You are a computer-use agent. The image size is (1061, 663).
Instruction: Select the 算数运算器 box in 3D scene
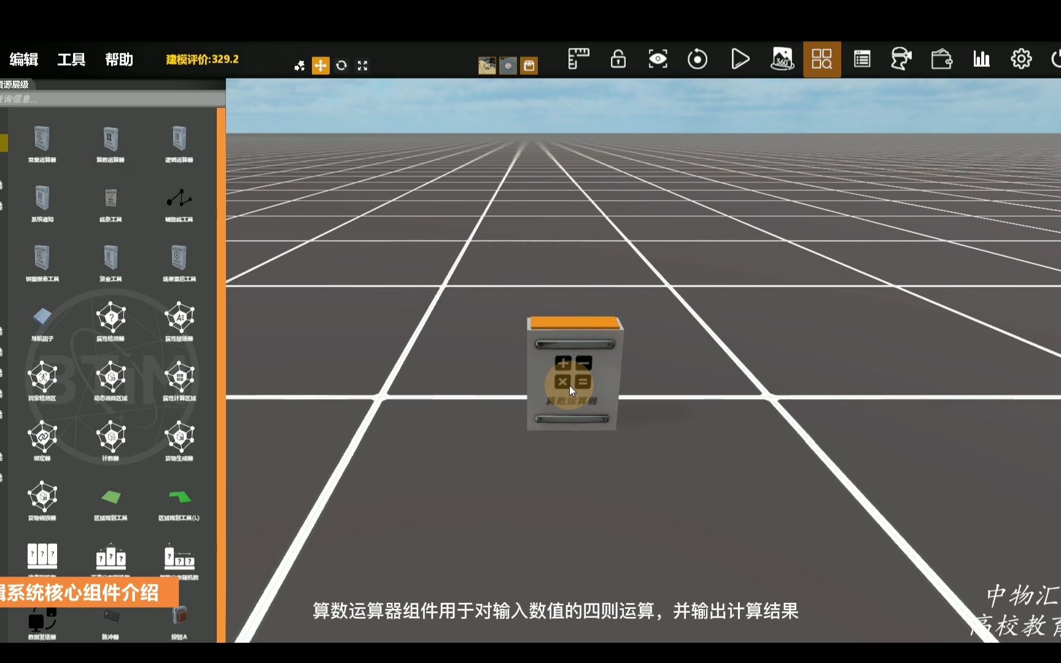[575, 373]
